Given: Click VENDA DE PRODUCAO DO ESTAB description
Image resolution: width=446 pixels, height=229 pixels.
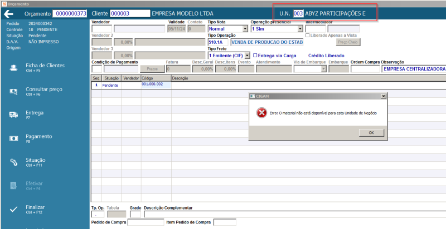Looking at the screenshot, I should point(267,42).
